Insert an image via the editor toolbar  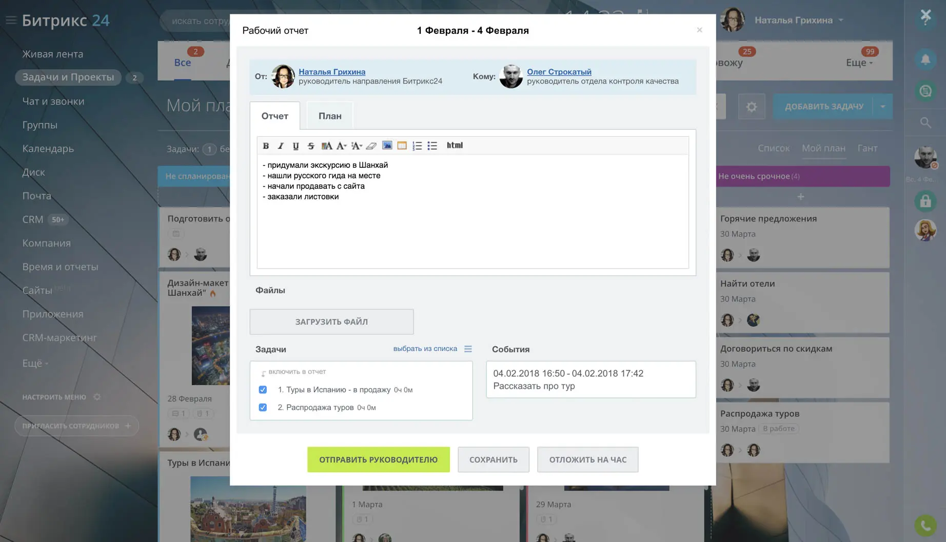pyautogui.click(x=387, y=146)
